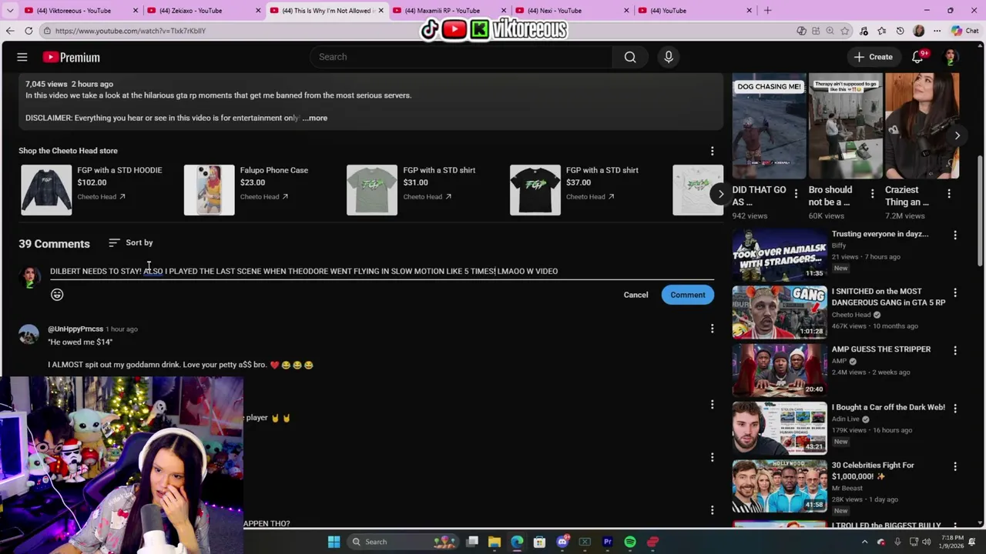Open the browser zoom magnifier icon

(830, 31)
